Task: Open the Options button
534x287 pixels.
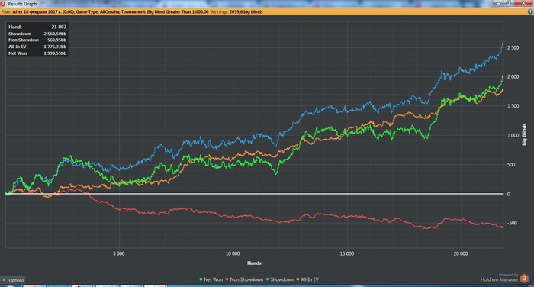Action: pos(13,280)
